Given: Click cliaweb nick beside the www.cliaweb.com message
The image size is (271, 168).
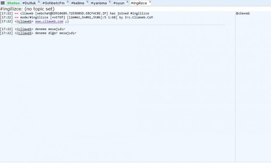Looking at the screenshot, I should (25, 21).
